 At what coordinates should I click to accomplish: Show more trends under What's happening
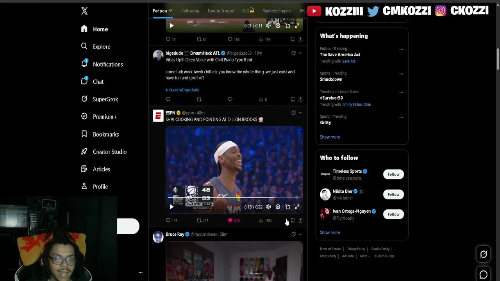point(330,137)
